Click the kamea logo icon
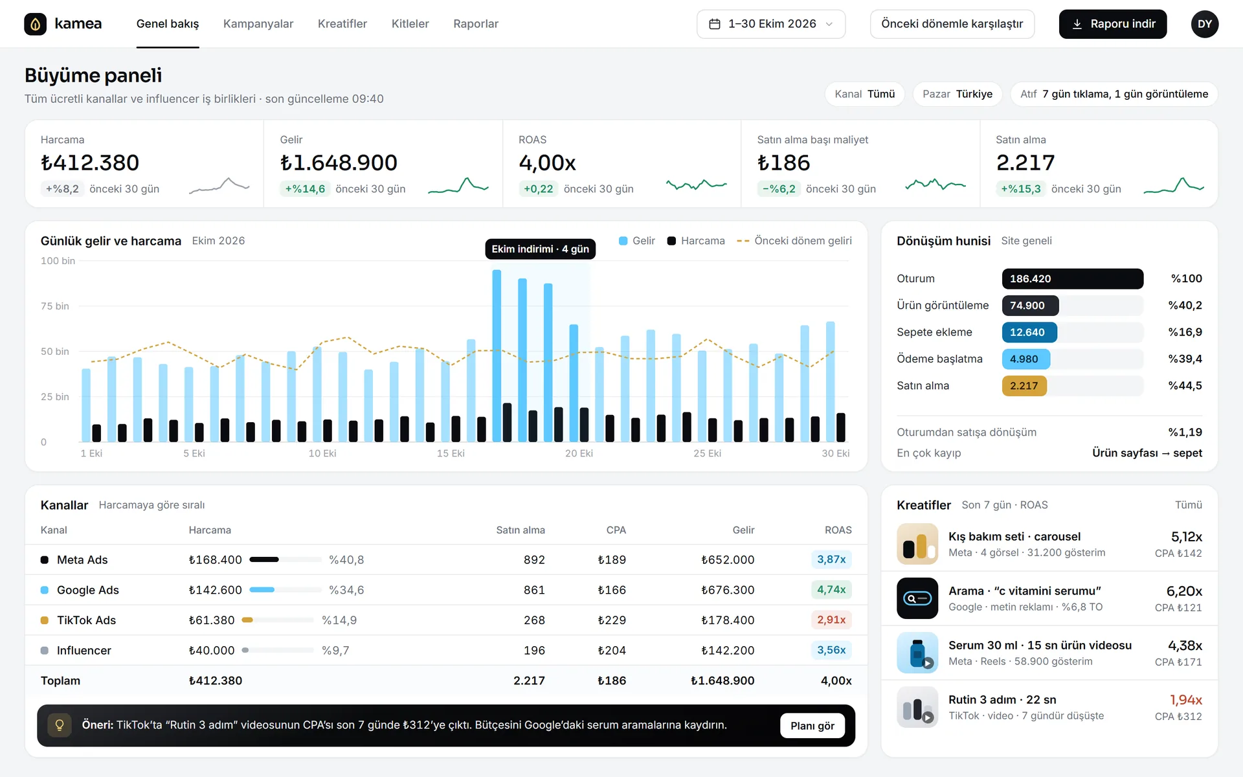Image resolution: width=1243 pixels, height=777 pixels. tap(35, 24)
